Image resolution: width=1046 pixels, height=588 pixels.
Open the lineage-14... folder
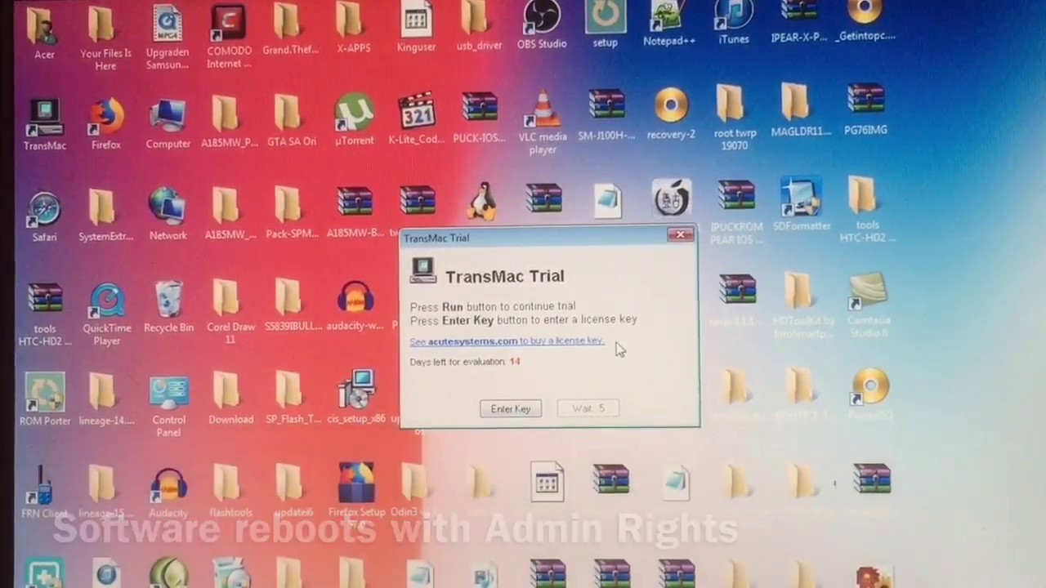click(x=106, y=400)
